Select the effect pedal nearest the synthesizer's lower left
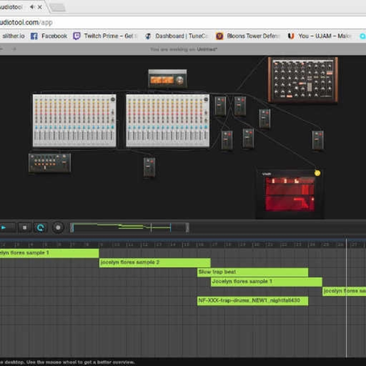This screenshot has height=366, width=366. click(x=265, y=119)
